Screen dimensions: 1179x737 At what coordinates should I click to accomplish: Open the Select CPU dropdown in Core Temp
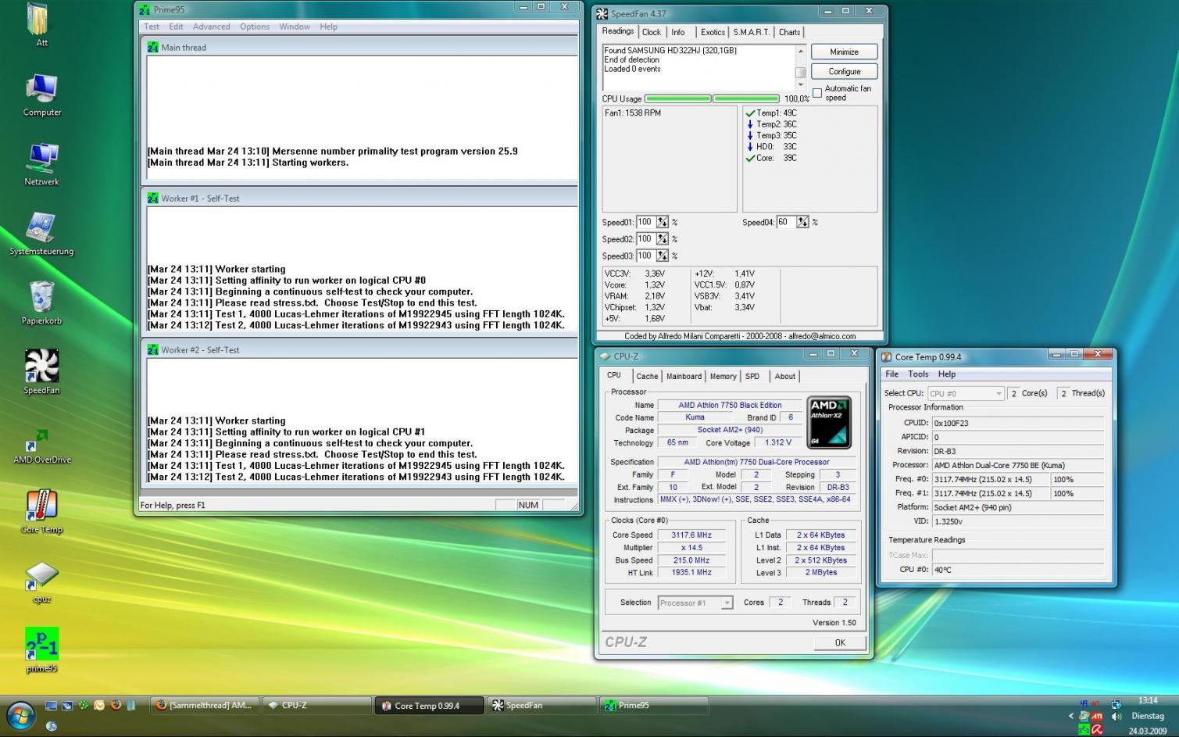click(966, 393)
